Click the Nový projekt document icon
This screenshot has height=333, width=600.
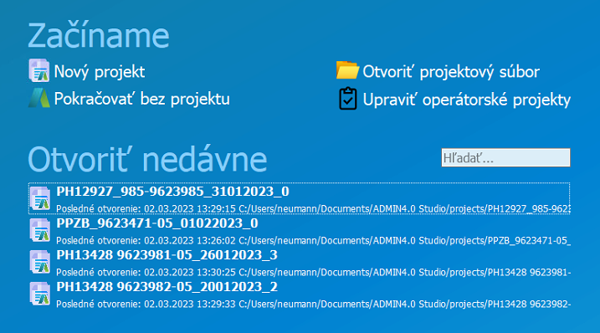click(39, 70)
